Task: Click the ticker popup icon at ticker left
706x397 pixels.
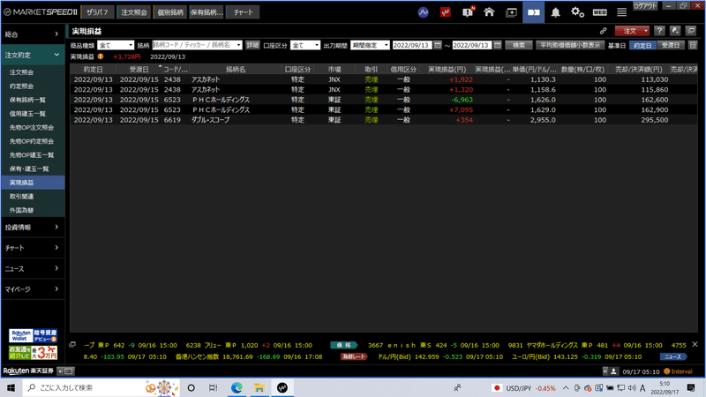Action: (72, 345)
